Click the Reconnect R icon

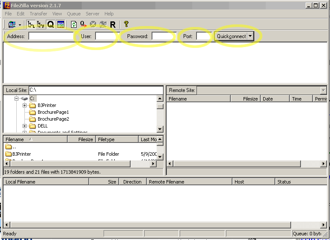pos(113,25)
